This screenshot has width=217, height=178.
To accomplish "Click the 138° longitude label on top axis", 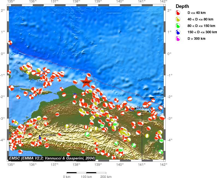I will pos(76,2).
